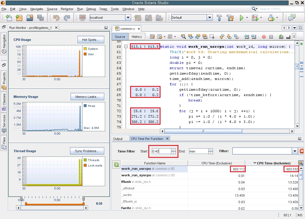
Task: Click the timeline end slider handle
Action: click(83, 198)
